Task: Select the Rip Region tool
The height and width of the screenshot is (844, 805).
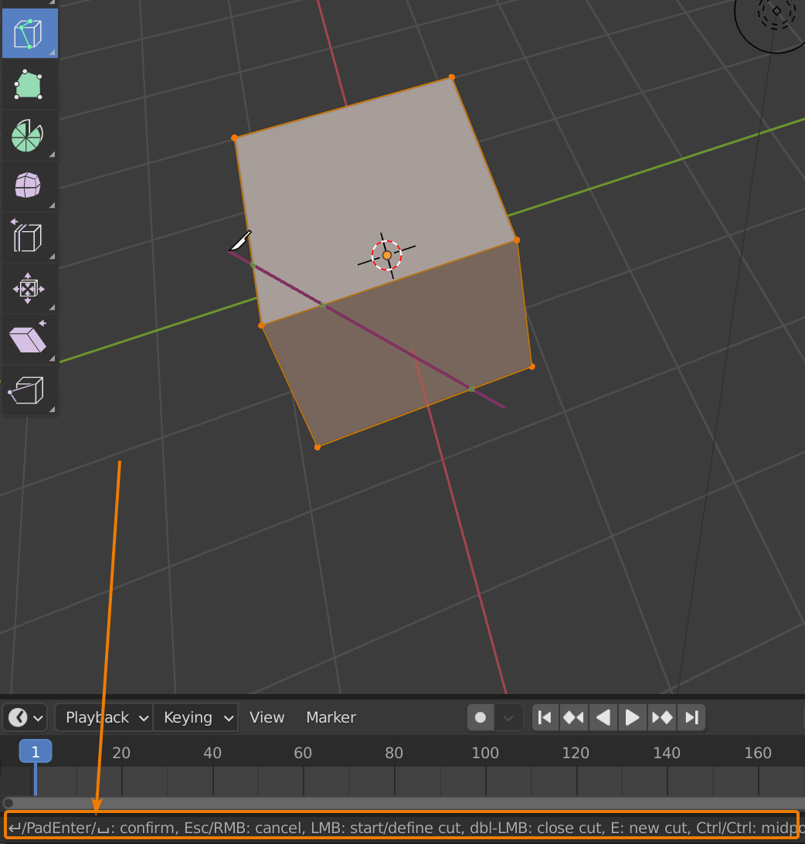Action: pyautogui.click(x=29, y=390)
